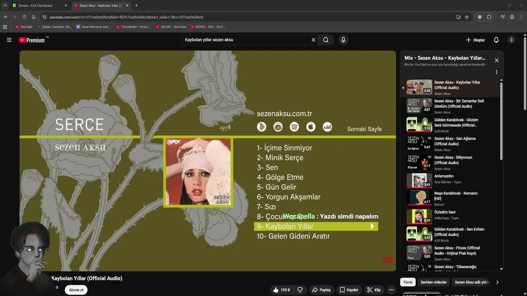Screen dimensions: 527x296
Task: Open the Mix playlist three-dot options
Action: tap(497, 72)
